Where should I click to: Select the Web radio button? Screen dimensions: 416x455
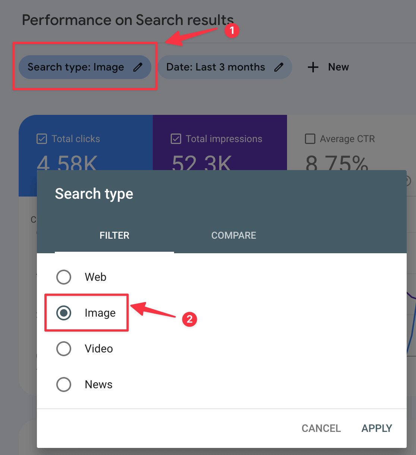64,277
